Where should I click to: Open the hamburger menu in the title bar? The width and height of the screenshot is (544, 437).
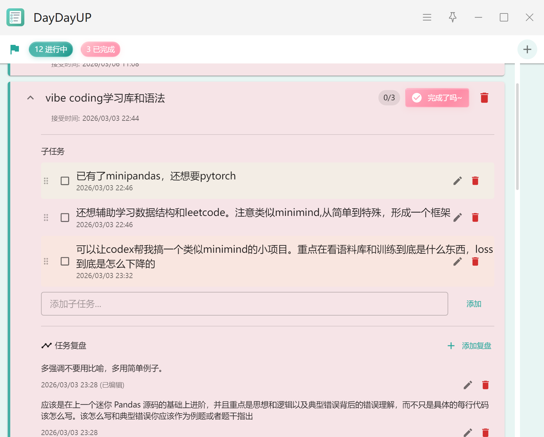click(x=427, y=17)
